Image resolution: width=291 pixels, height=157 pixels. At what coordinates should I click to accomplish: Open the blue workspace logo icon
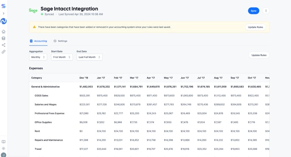click(x=3, y=21)
